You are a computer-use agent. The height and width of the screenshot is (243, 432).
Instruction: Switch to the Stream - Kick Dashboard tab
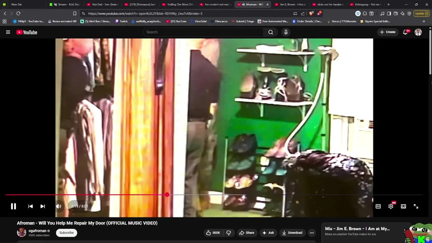[65, 4]
